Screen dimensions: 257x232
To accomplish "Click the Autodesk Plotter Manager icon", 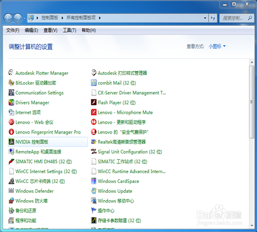I will [11, 73].
